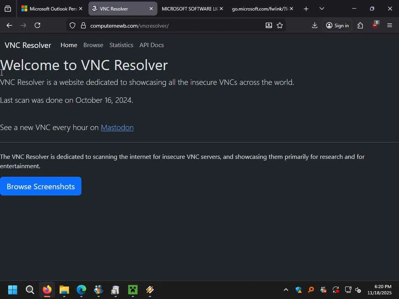399x299 pixels.
Task: Launch Microsoft Edge from the taskbar
Action: click(x=81, y=290)
